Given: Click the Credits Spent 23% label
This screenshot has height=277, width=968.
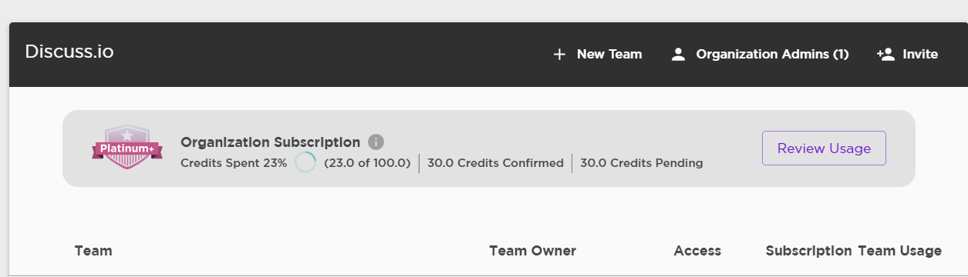Looking at the screenshot, I should click(x=234, y=163).
